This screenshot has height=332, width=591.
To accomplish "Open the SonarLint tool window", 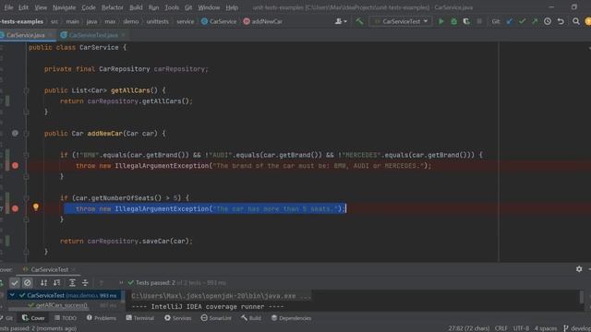I will [216, 318].
